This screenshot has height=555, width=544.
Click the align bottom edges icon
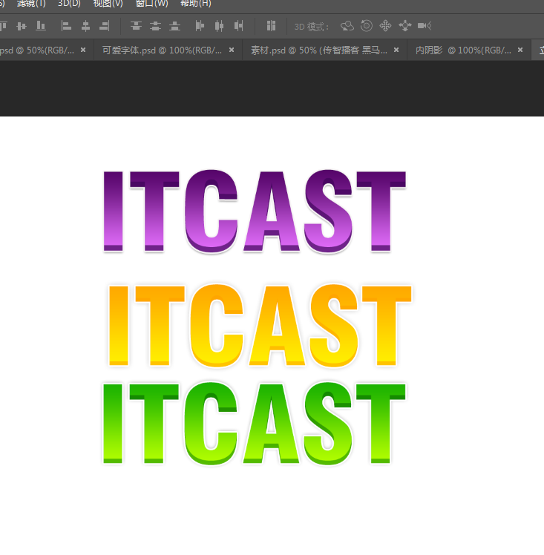[40, 26]
